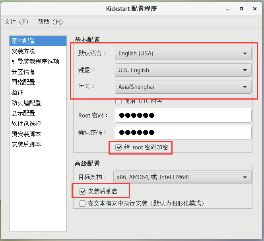Uncheck 给 root 密码加密 checkbox
264x241 pixels.
(118, 147)
